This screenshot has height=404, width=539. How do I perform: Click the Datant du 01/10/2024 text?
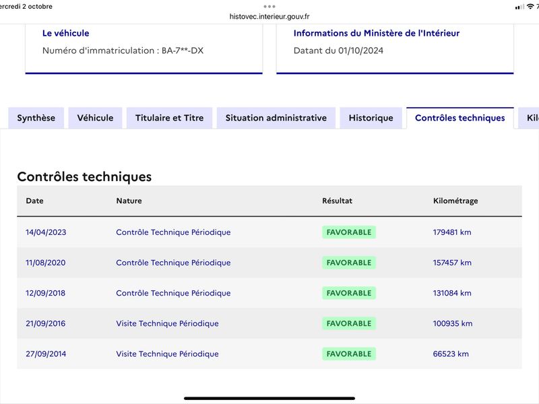[x=338, y=50]
